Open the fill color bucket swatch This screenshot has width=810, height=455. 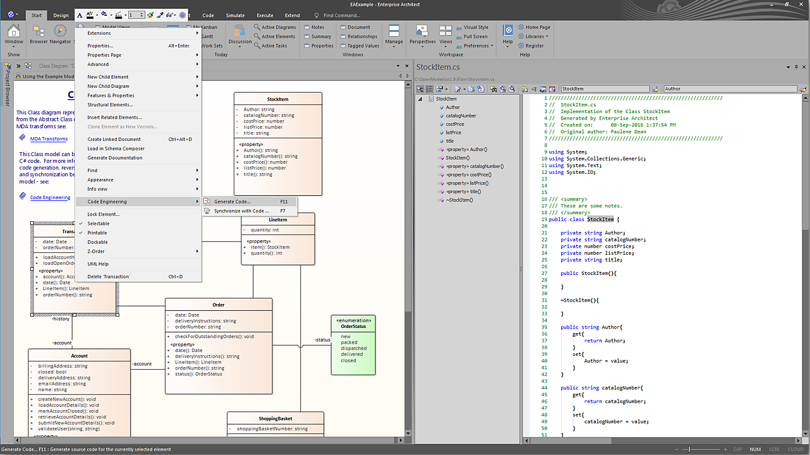pyautogui.click(x=105, y=15)
